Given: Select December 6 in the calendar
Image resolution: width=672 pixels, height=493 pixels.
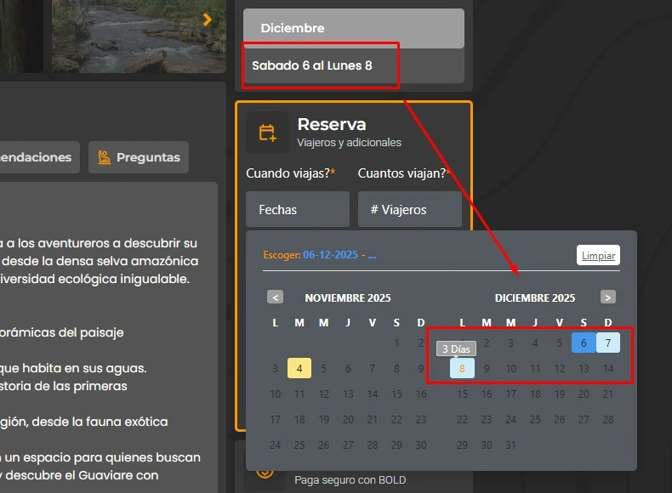Looking at the screenshot, I should (x=584, y=343).
